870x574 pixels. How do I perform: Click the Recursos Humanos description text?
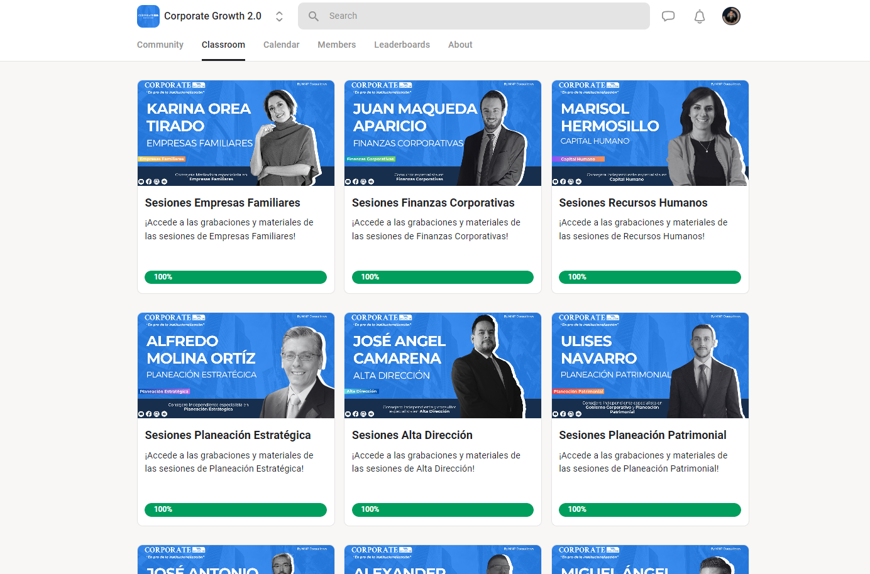click(643, 229)
